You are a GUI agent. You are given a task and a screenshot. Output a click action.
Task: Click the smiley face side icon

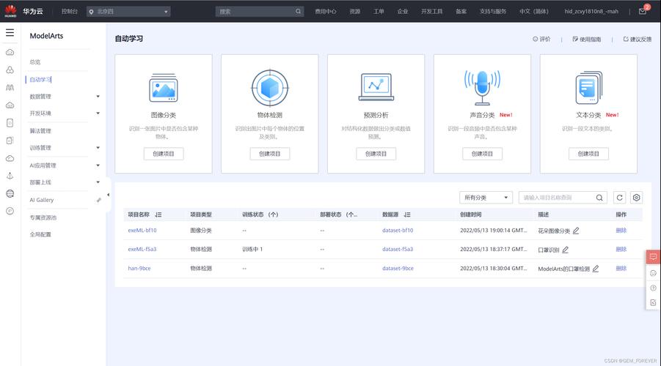click(653, 273)
